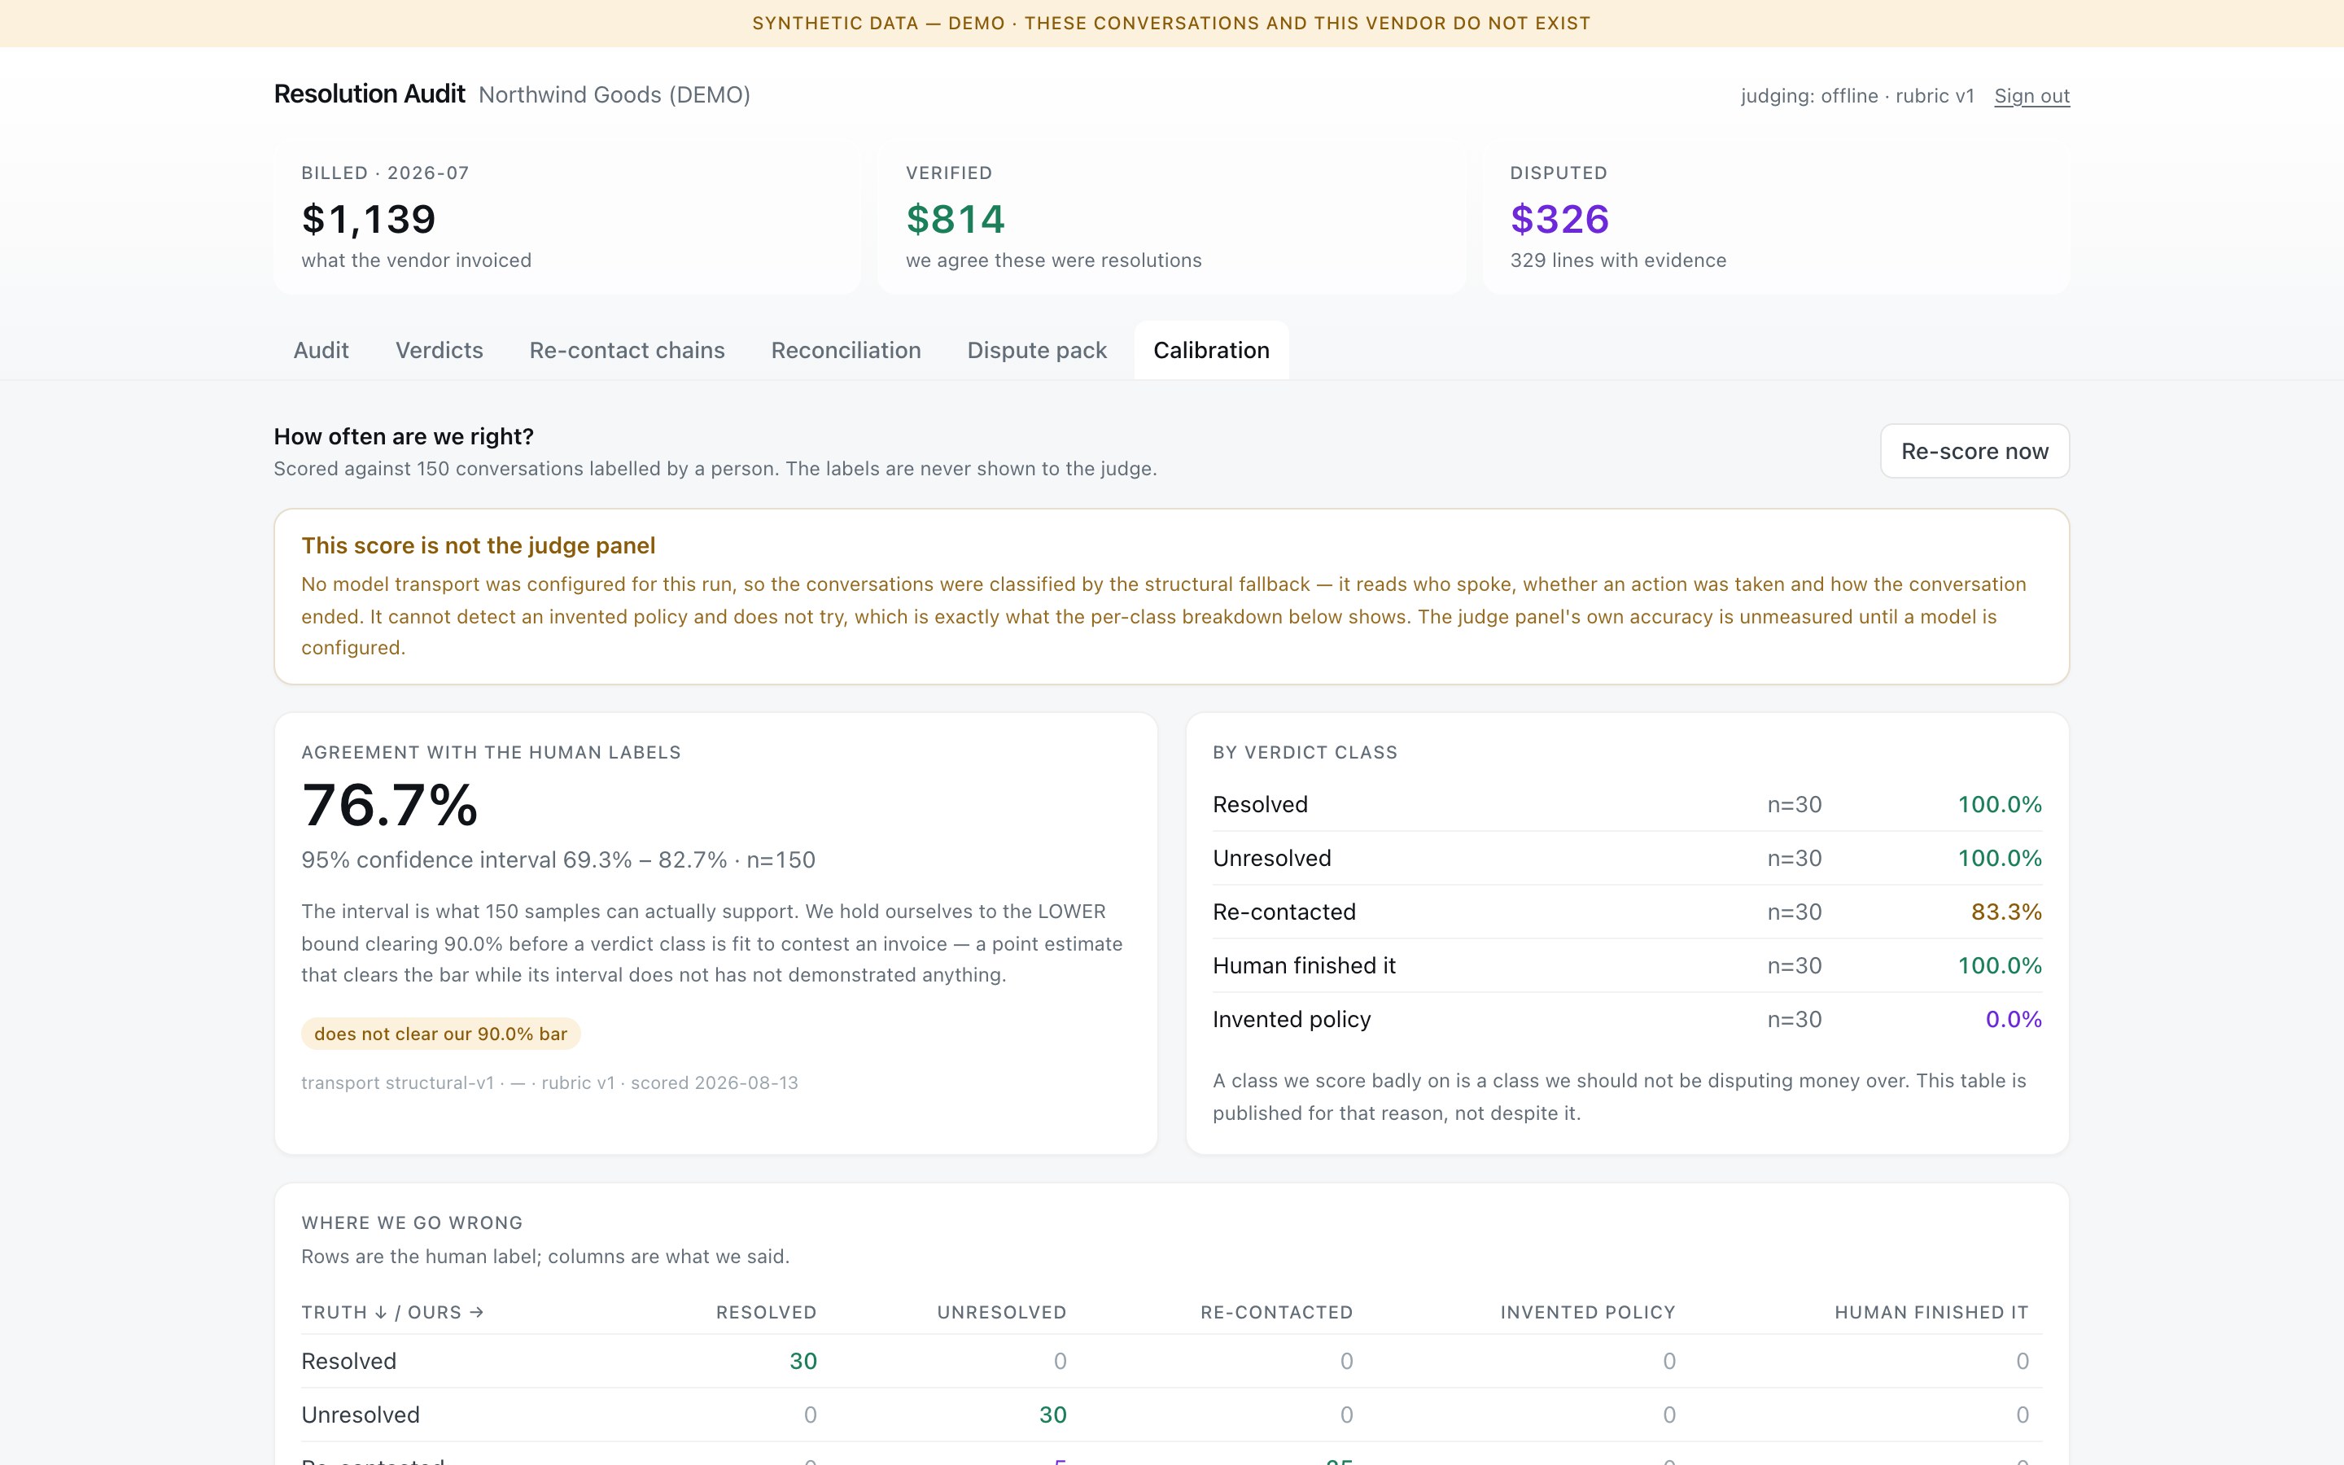
Task: Open the Audit tab
Action: pyautogui.click(x=321, y=350)
